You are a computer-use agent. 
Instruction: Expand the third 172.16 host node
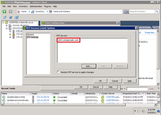click(10, 37)
